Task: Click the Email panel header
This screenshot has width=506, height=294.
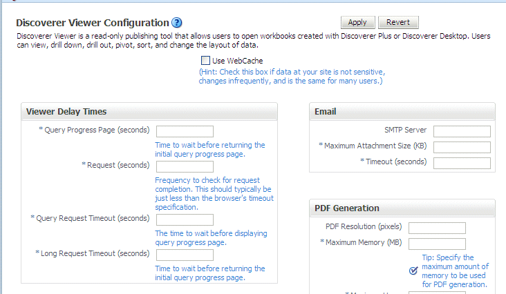Action: pos(402,111)
